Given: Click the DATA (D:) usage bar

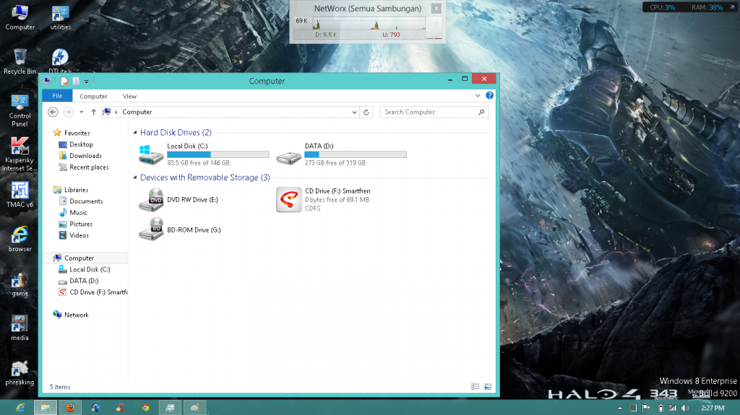Looking at the screenshot, I should click(356, 154).
